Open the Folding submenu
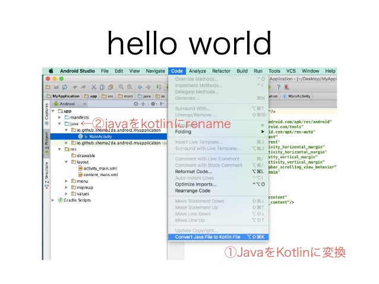This screenshot has width=379, height=284. (218, 132)
